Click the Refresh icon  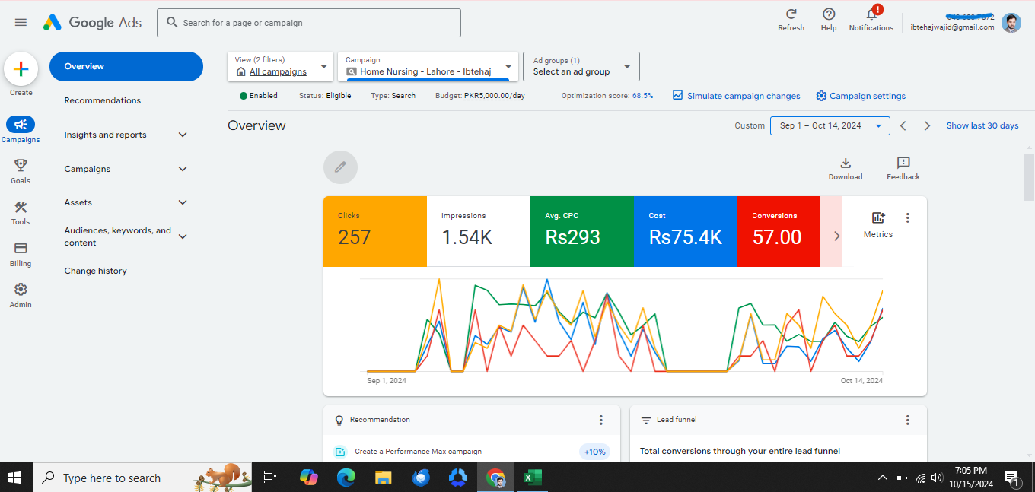[791, 14]
